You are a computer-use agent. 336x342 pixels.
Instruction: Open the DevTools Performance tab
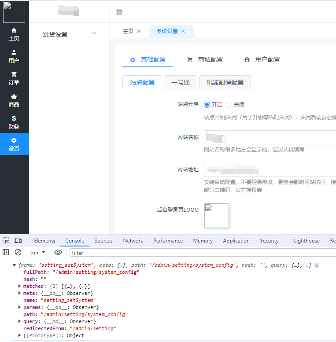click(168, 241)
